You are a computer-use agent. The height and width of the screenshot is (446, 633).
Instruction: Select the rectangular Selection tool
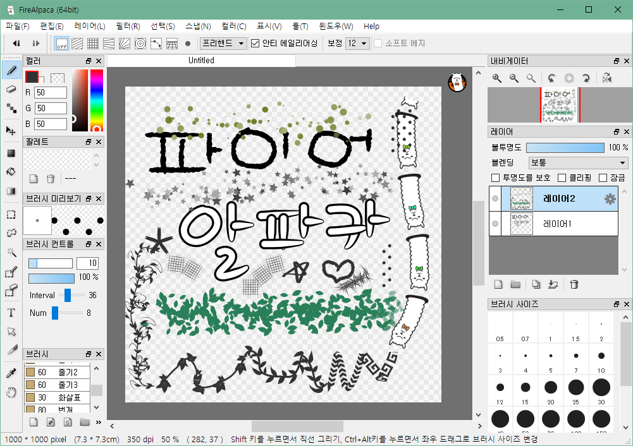(x=11, y=214)
